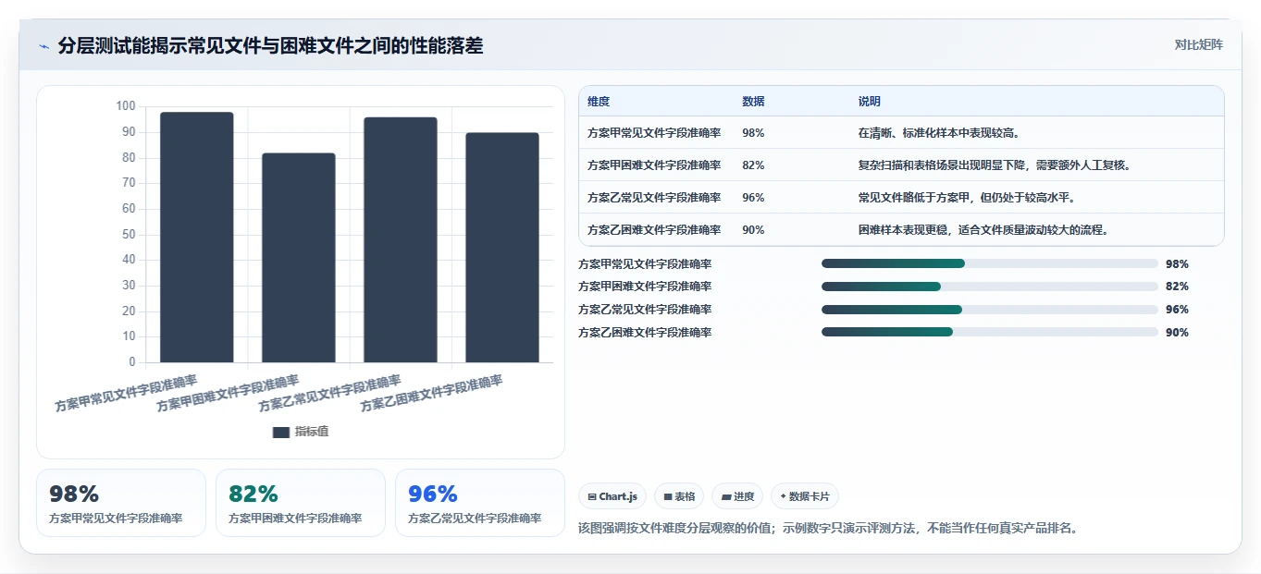Select table cell 方案甲常见文件字段准确率
1261x574 pixels.
tap(654, 133)
